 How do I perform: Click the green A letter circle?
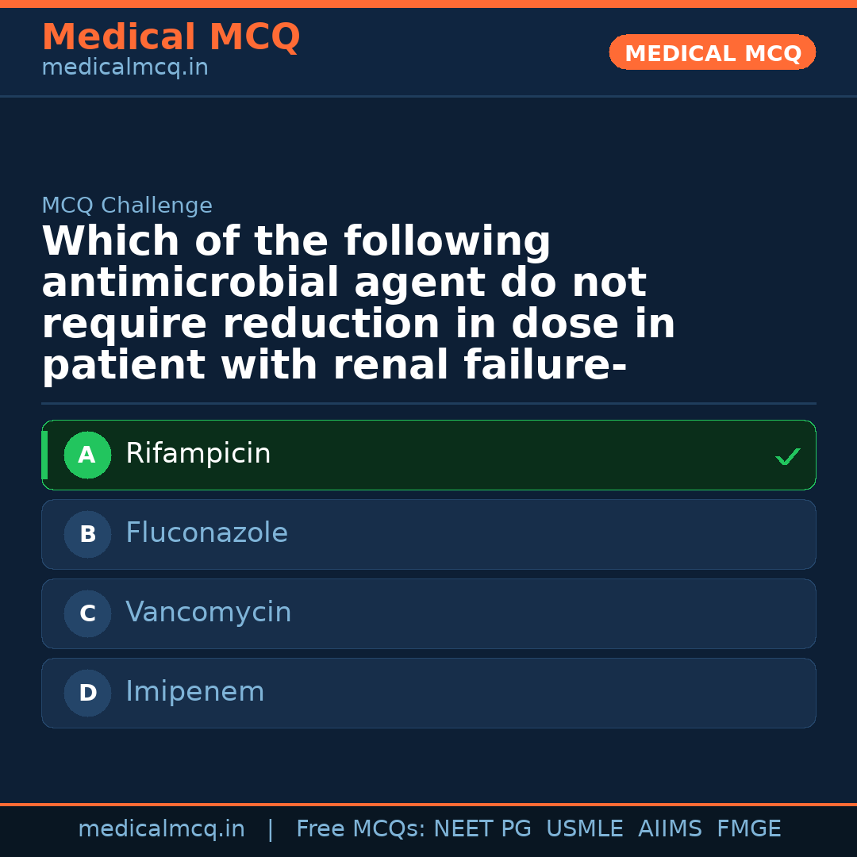[x=87, y=455]
